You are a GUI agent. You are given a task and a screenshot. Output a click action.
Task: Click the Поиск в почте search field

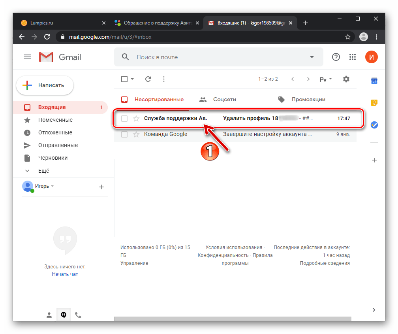click(218, 57)
